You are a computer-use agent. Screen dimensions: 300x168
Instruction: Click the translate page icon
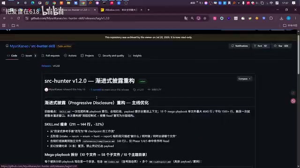(186, 18)
